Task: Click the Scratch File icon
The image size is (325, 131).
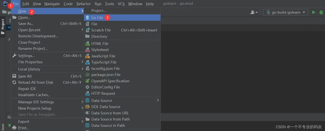Action: pyautogui.click(x=87, y=30)
